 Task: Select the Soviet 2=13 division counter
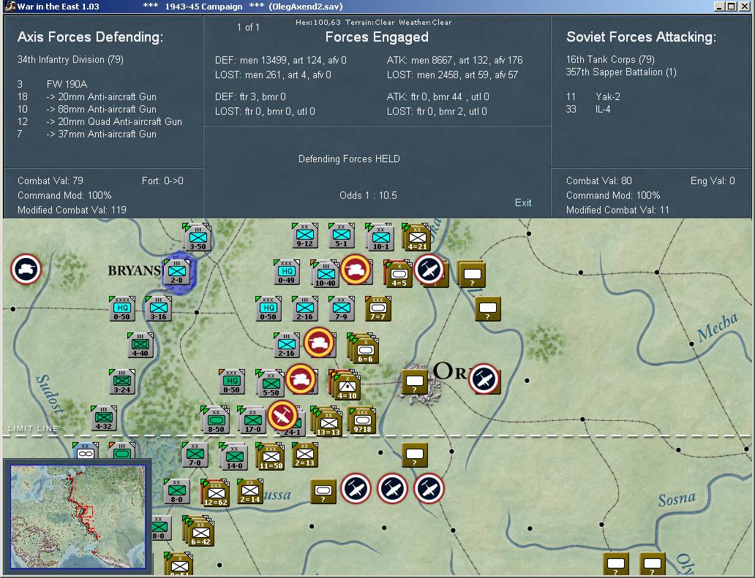305,455
